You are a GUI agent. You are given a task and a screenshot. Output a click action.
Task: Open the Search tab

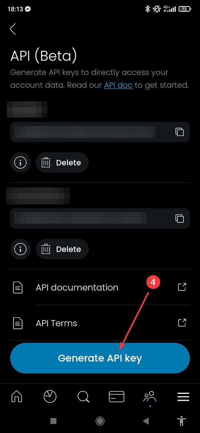pos(83,397)
